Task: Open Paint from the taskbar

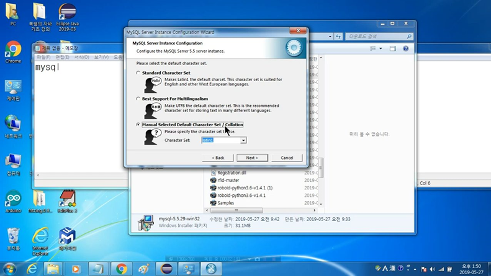Action: point(144,269)
